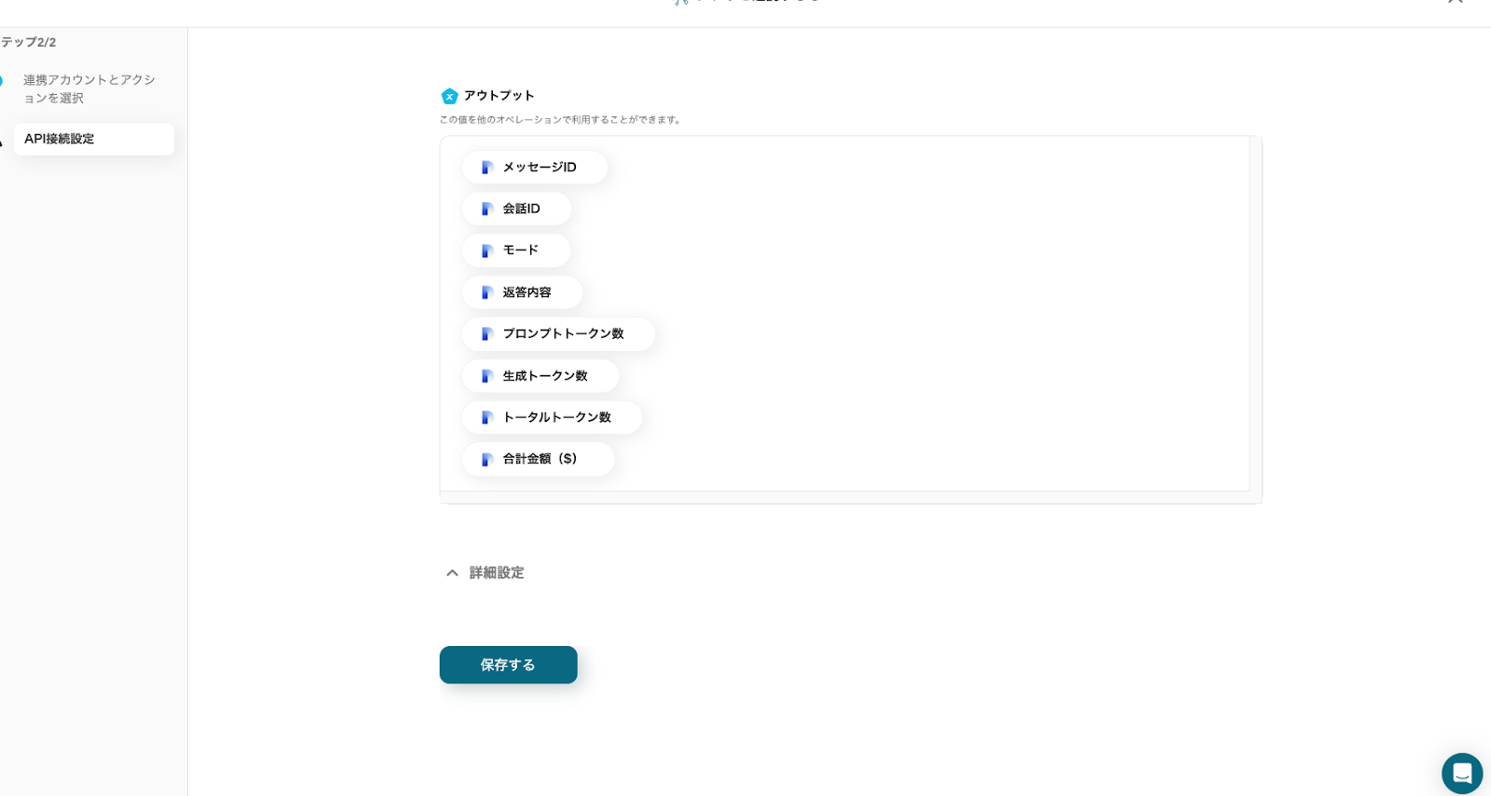Collapse the 詳細設定 section chevron

click(452, 573)
